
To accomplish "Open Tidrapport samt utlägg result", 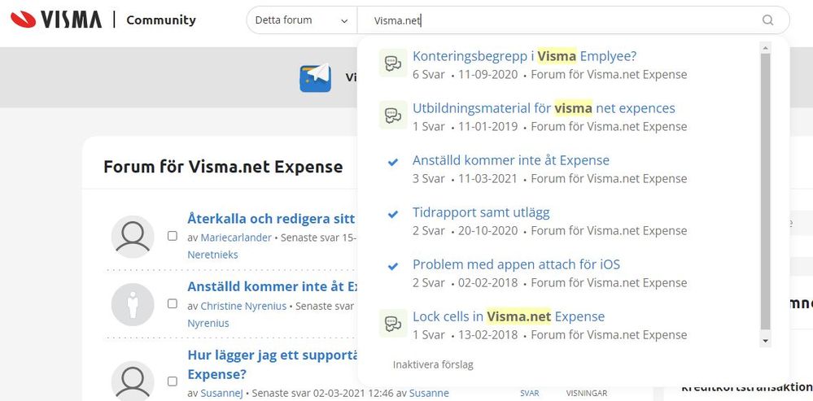I will click(481, 212).
